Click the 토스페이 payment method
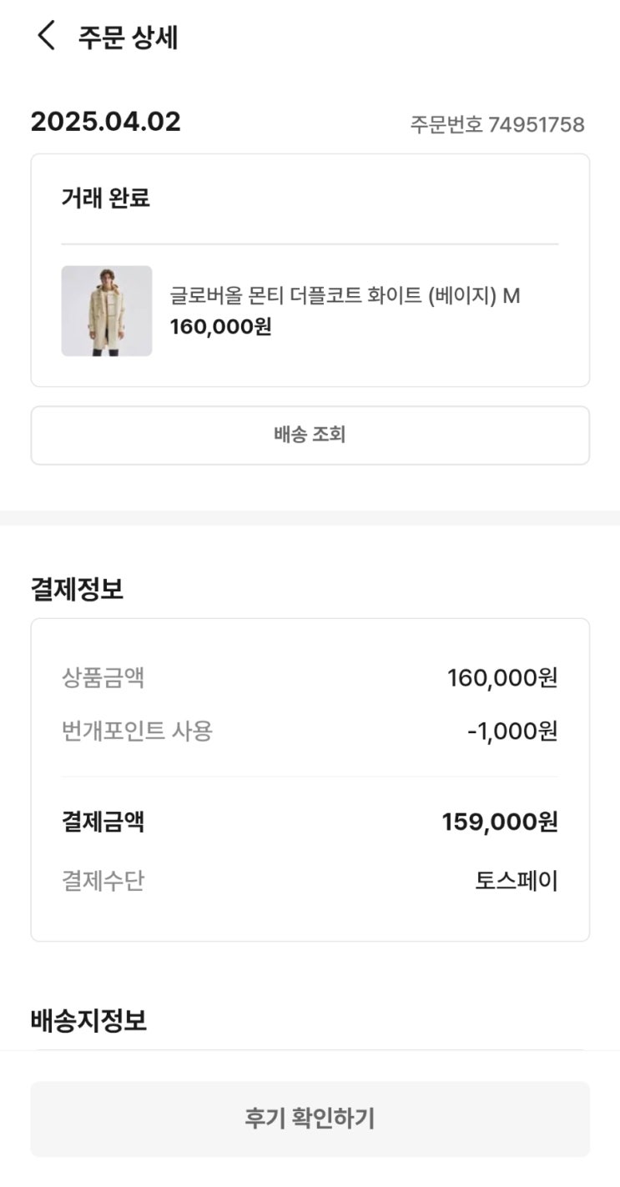620x1187 pixels. click(x=516, y=881)
